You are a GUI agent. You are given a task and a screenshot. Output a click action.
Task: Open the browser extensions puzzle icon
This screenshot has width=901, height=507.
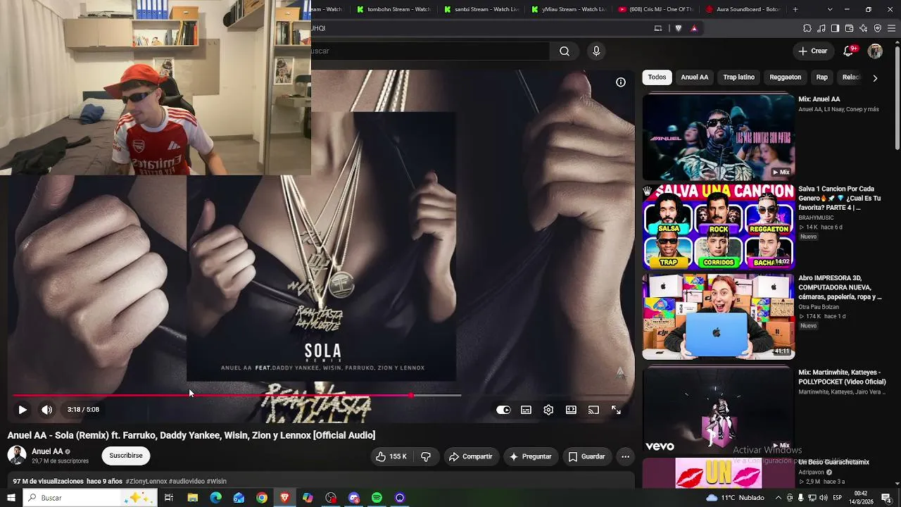coord(807,28)
